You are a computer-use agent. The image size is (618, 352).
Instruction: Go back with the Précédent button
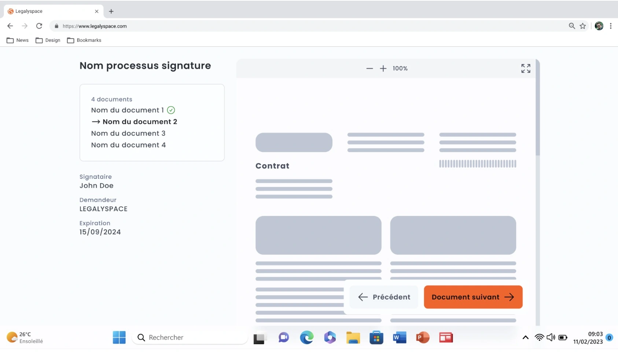pos(384,297)
